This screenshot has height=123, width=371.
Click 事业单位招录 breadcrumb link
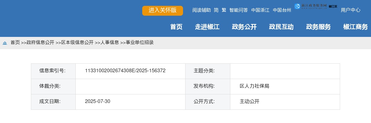(x=139, y=42)
